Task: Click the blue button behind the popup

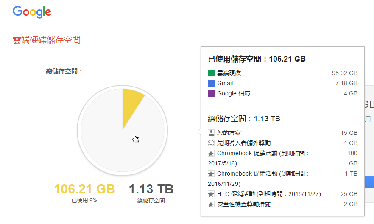Action: pyautogui.click(x=369, y=182)
